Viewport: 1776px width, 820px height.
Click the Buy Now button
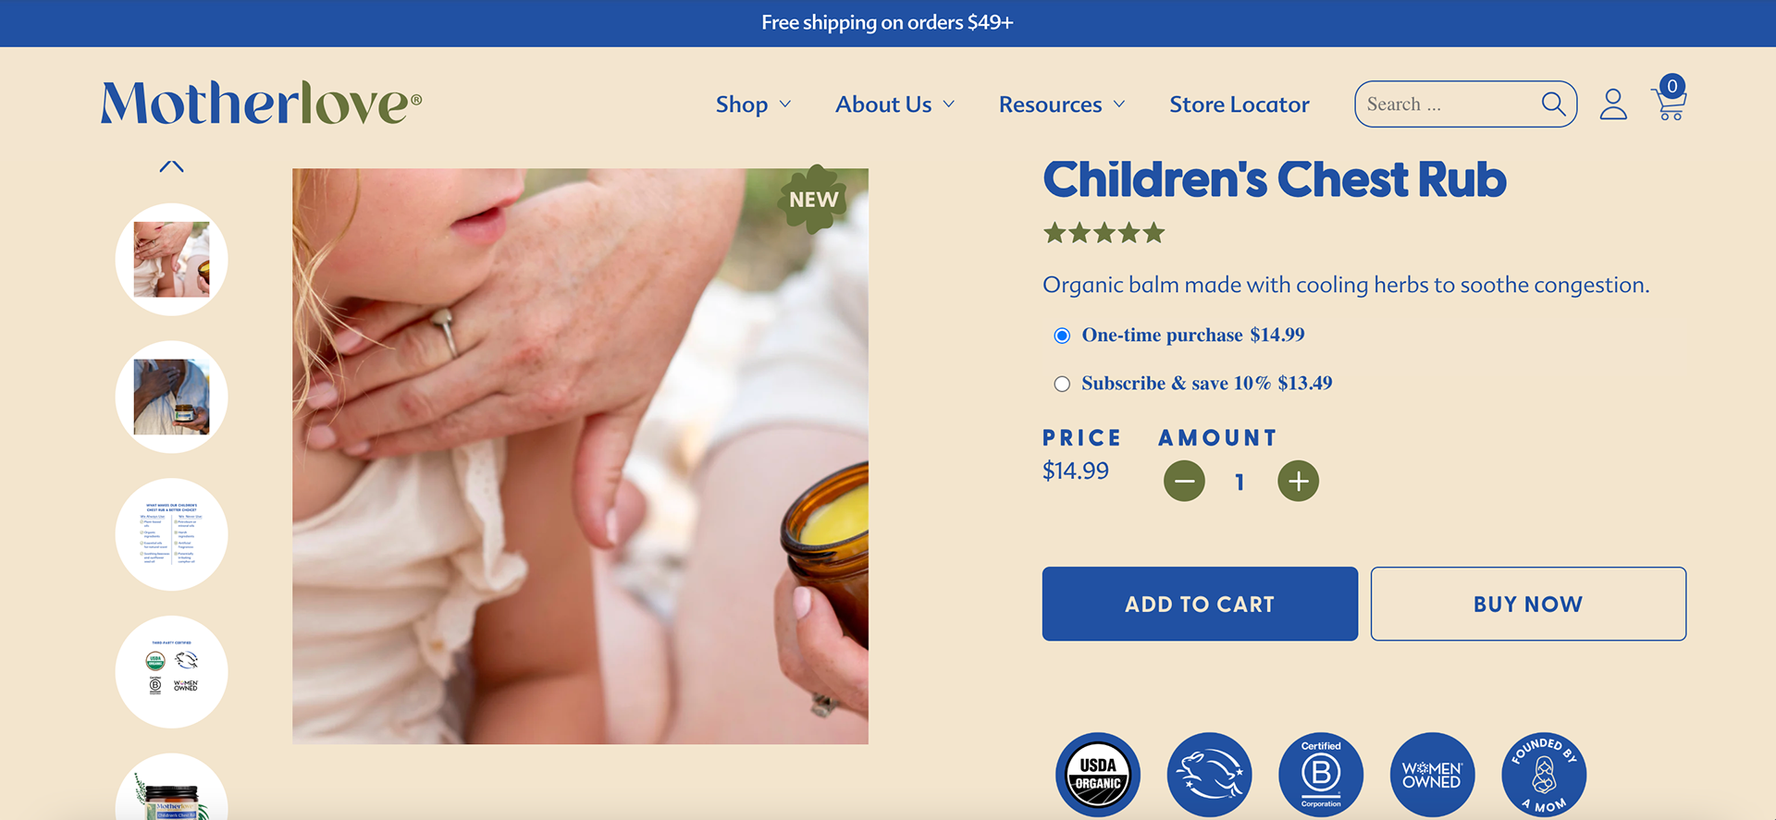(x=1528, y=604)
